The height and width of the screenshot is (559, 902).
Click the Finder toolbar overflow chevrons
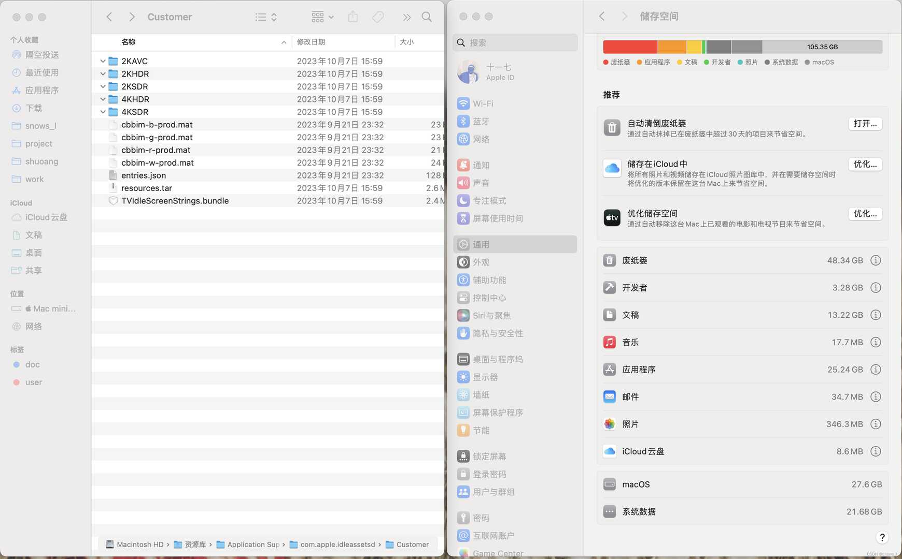[407, 17]
